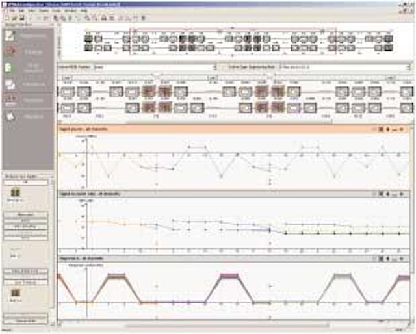Click the upper component icon in library panel

[x=16, y=192]
